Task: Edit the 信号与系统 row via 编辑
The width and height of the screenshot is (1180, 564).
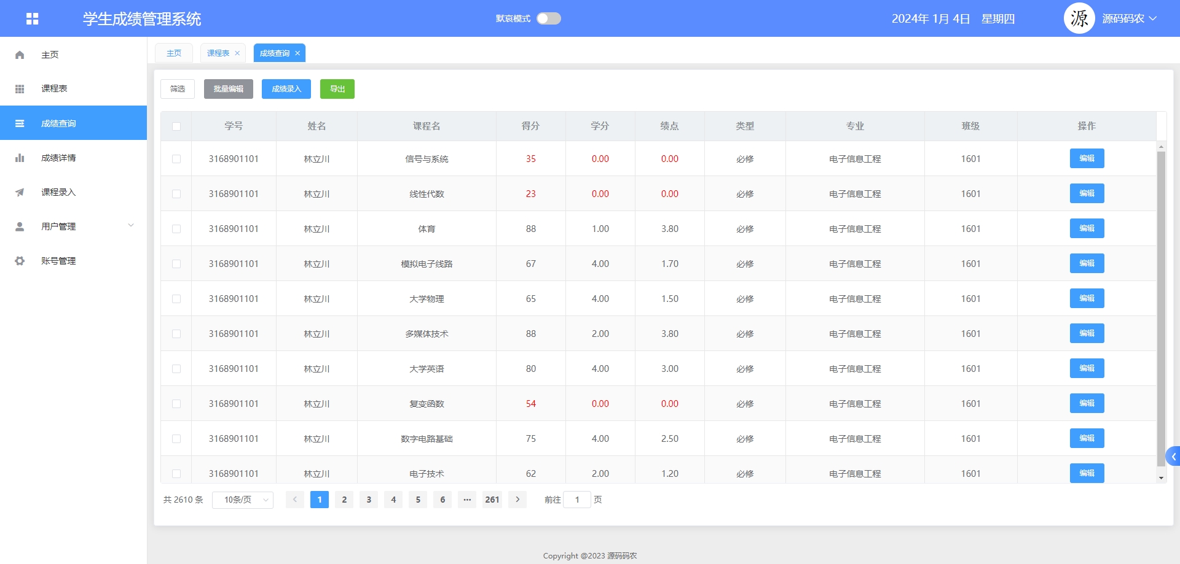Action: tap(1087, 158)
